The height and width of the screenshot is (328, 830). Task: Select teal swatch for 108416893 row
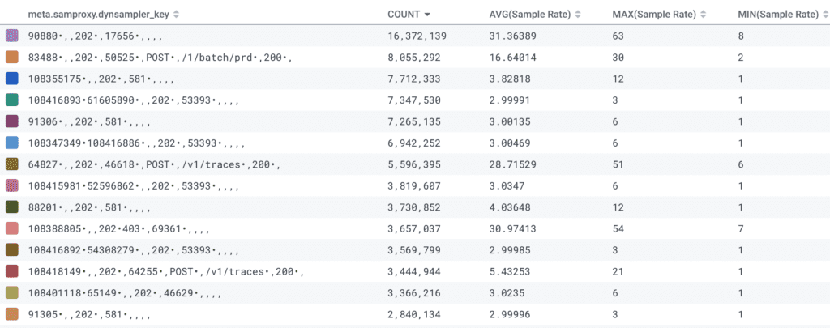click(12, 100)
